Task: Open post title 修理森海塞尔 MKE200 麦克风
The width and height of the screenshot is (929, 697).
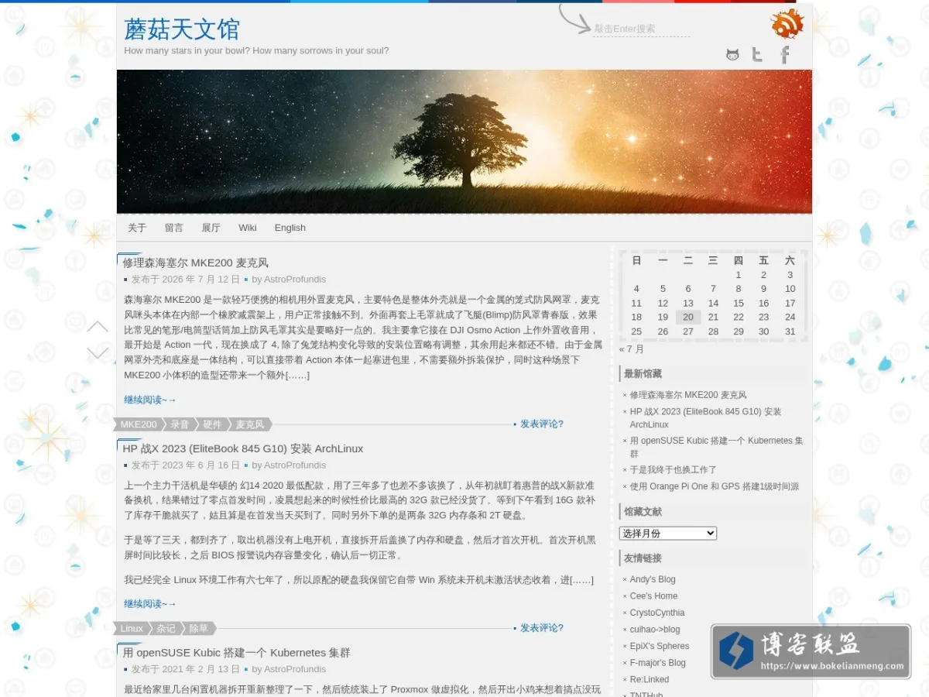Action: point(196,263)
